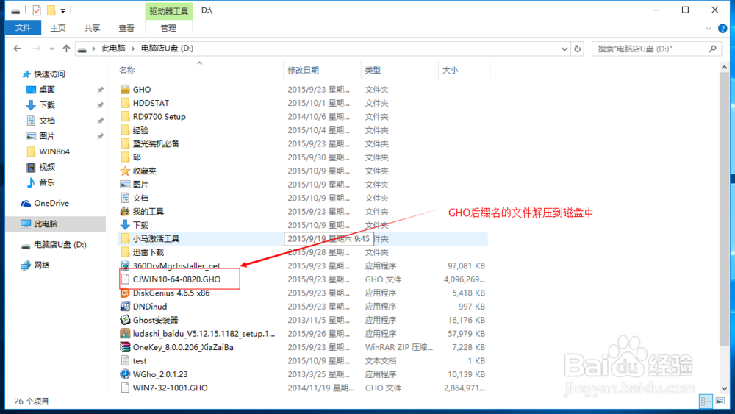This screenshot has height=414, width=735.
Task: Select the HDDSTAT folder name
Action: (x=151, y=103)
